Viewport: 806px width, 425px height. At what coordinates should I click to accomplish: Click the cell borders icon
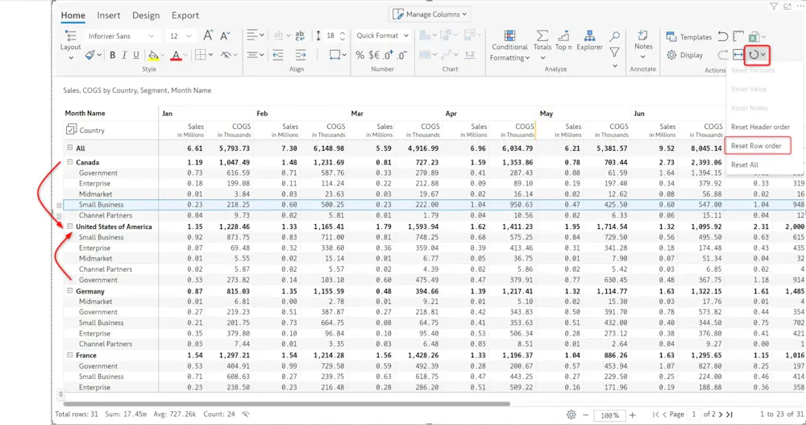pyautogui.click(x=201, y=55)
